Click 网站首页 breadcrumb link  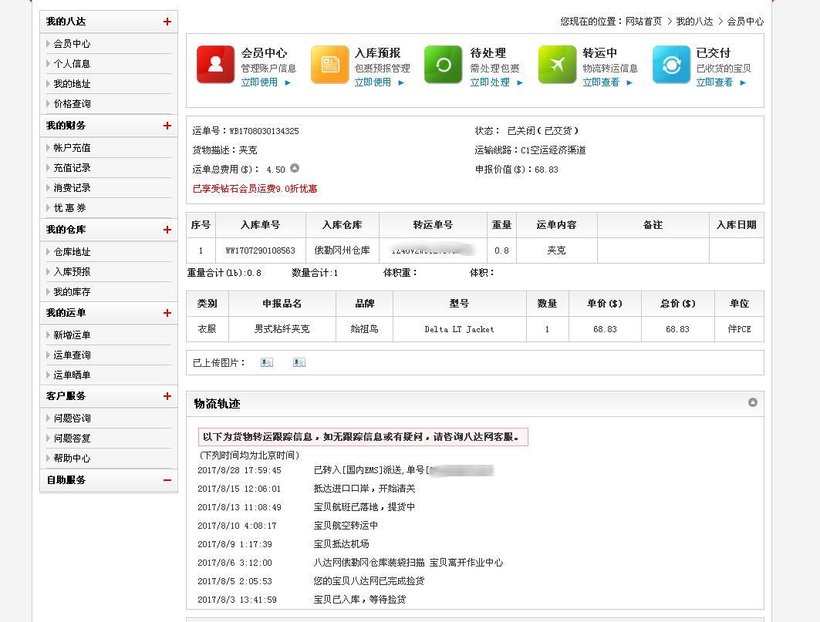coord(643,22)
